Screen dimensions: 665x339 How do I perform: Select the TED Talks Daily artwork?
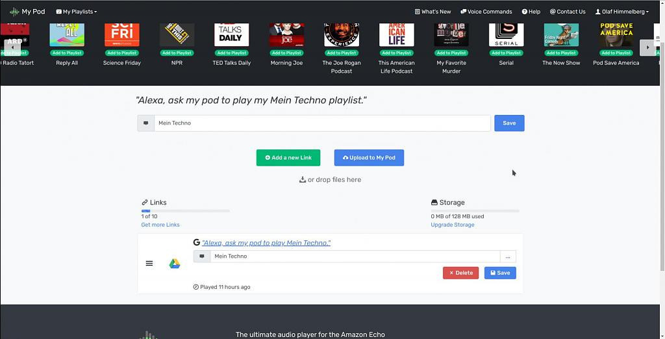point(232,35)
